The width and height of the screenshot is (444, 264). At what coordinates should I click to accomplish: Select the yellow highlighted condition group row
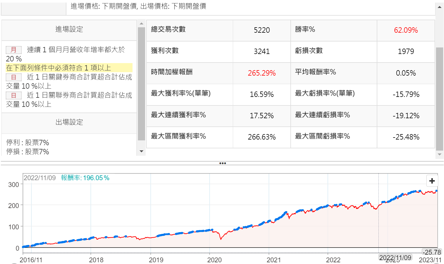click(x=69, y=68)
